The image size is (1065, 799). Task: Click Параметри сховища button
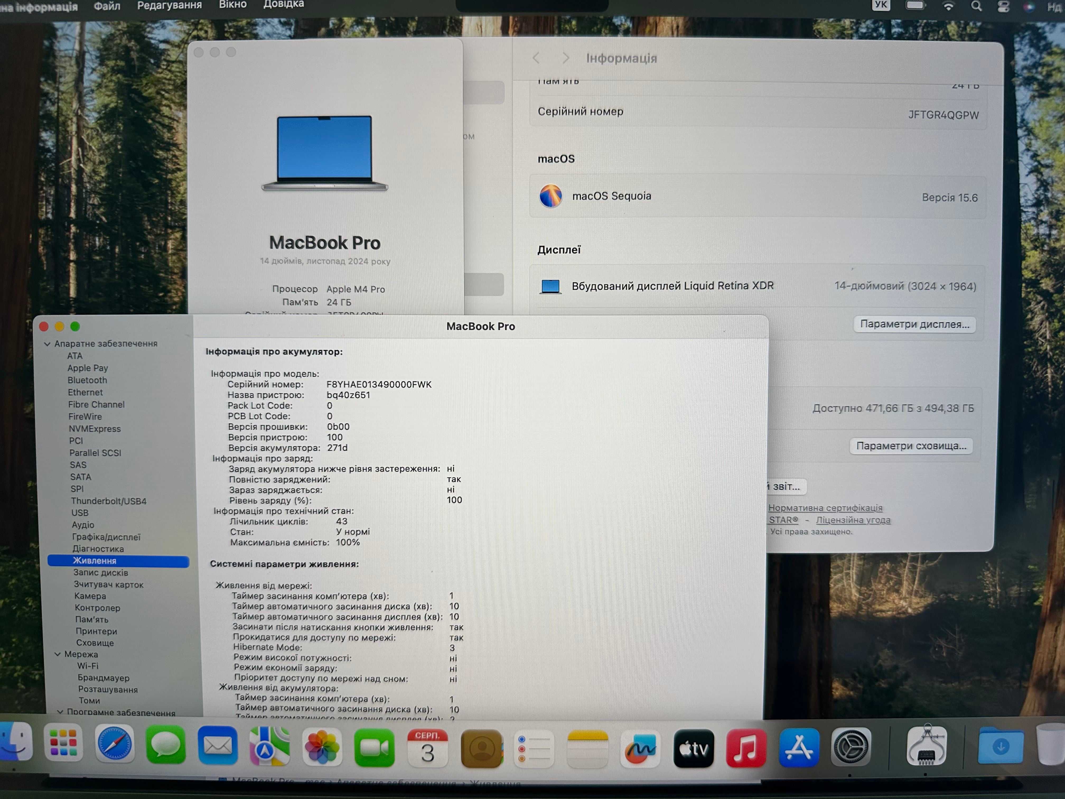[912, 446]
